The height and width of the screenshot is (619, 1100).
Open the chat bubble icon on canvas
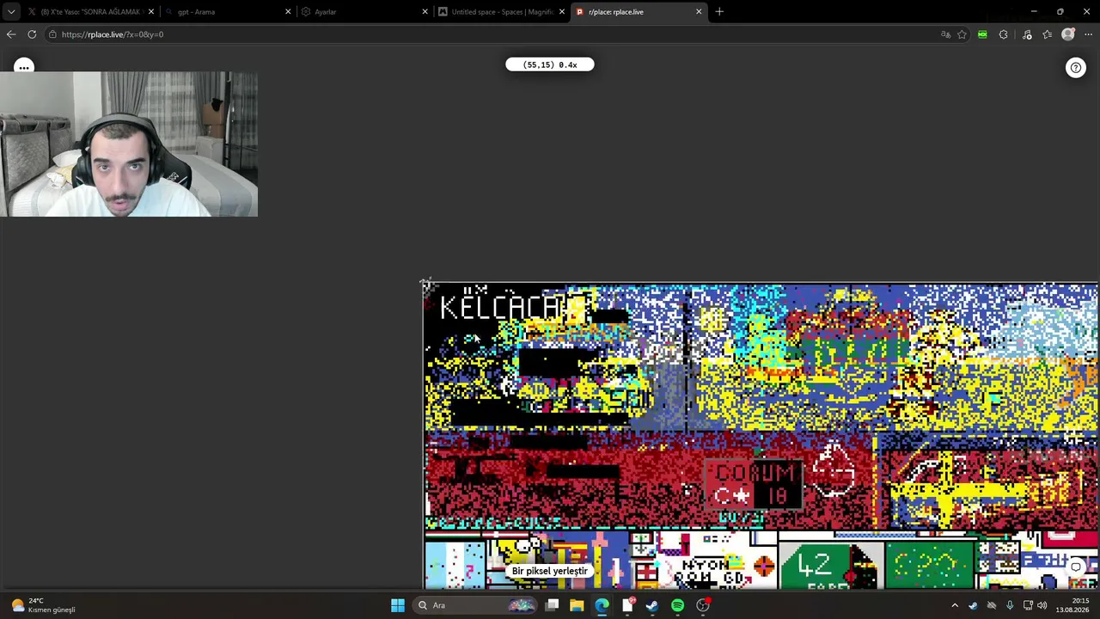pos(1076,567)
